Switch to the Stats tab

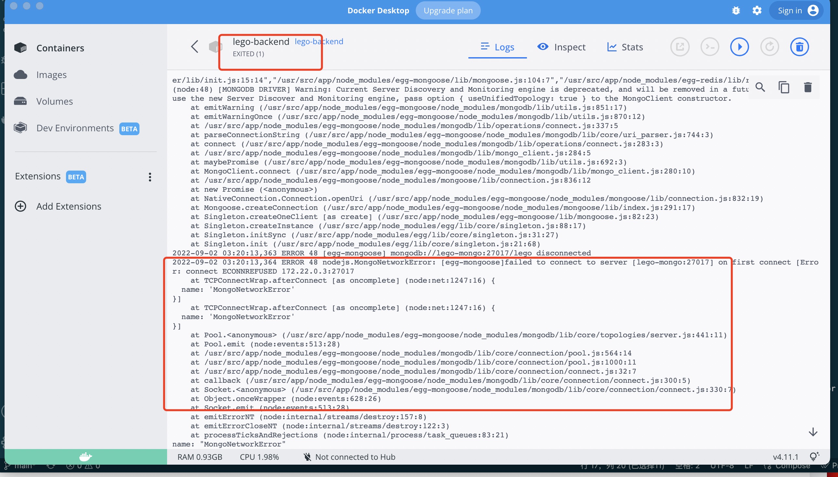[x=625, y=47]
